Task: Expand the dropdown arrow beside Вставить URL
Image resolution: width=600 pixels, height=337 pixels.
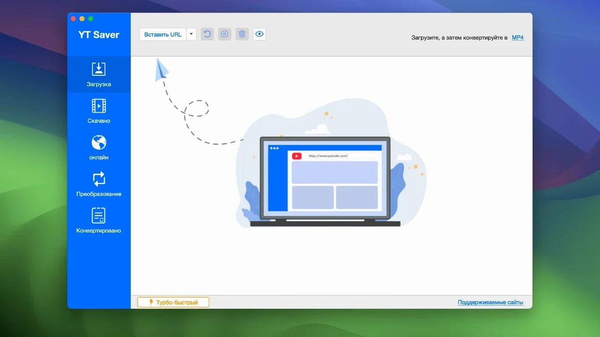Action: pyautogui.click(x=191, y=35)
